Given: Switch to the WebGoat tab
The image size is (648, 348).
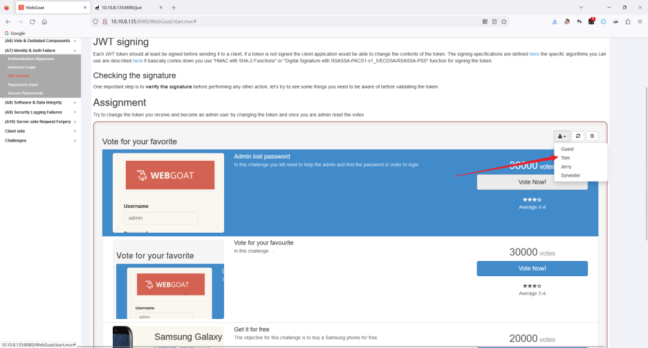Looking at the screenshot, I should point(52,8).
